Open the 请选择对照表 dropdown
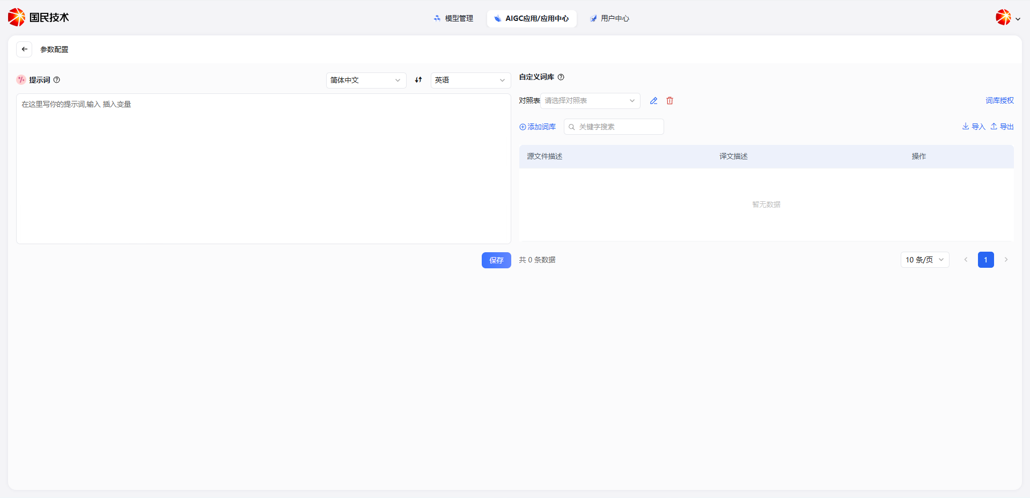Viewport: 1030px width, 498px height. tap(590, 101)
